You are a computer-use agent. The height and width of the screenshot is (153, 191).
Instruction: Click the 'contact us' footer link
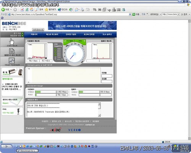[90, 125]
